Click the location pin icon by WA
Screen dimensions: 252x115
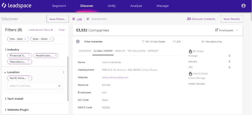point(143,41)
